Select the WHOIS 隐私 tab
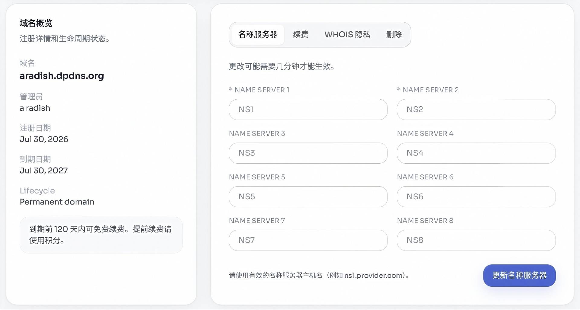The height and width of the screenshot is (310, 580). tap(347, 34)
